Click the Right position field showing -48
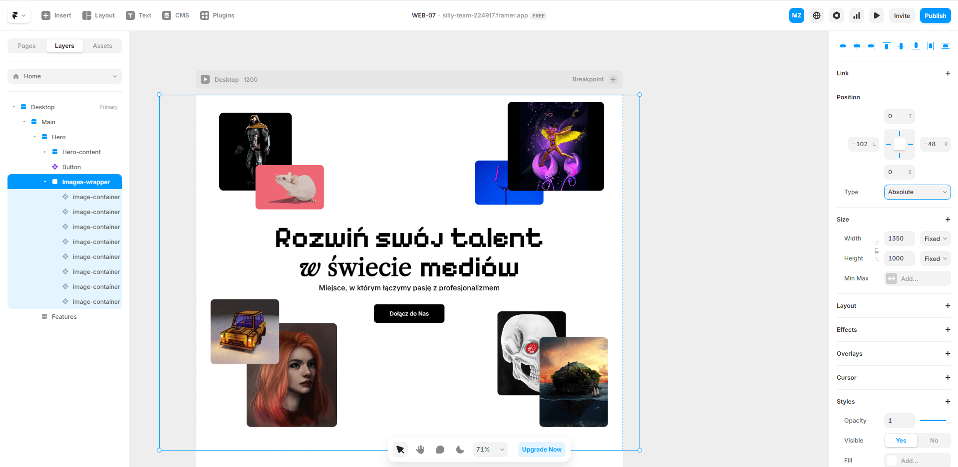The height and width of the screenshot is (467, 958). [x=936, y=144]
